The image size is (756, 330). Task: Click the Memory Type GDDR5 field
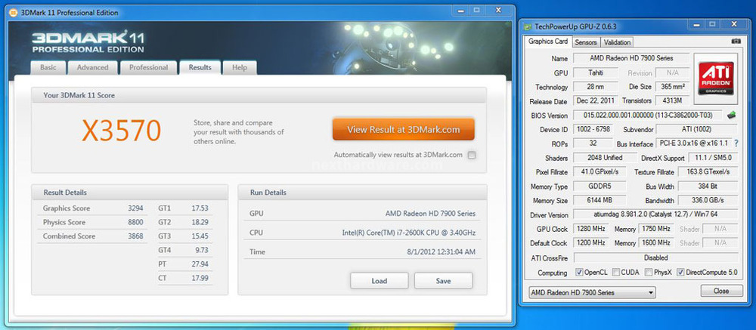[x=600, y=187]
